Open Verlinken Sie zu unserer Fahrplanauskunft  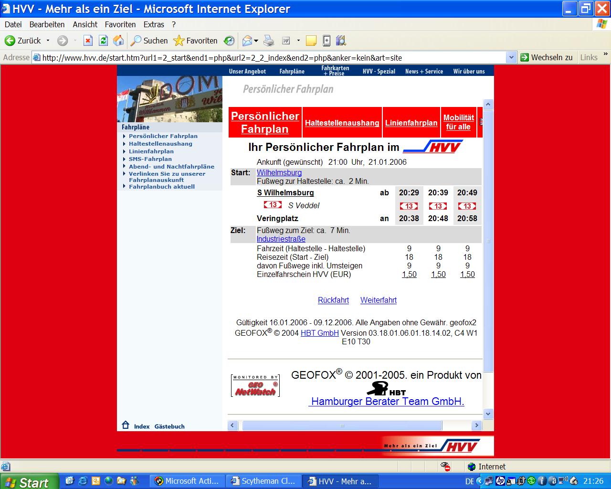click(167, 177)
